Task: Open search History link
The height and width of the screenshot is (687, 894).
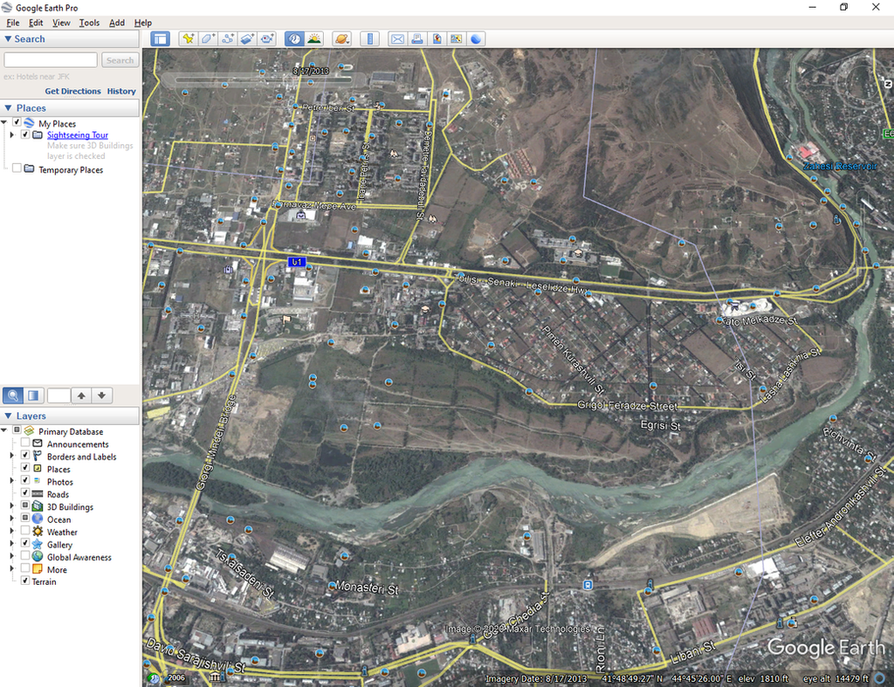Action: (121, 91)
